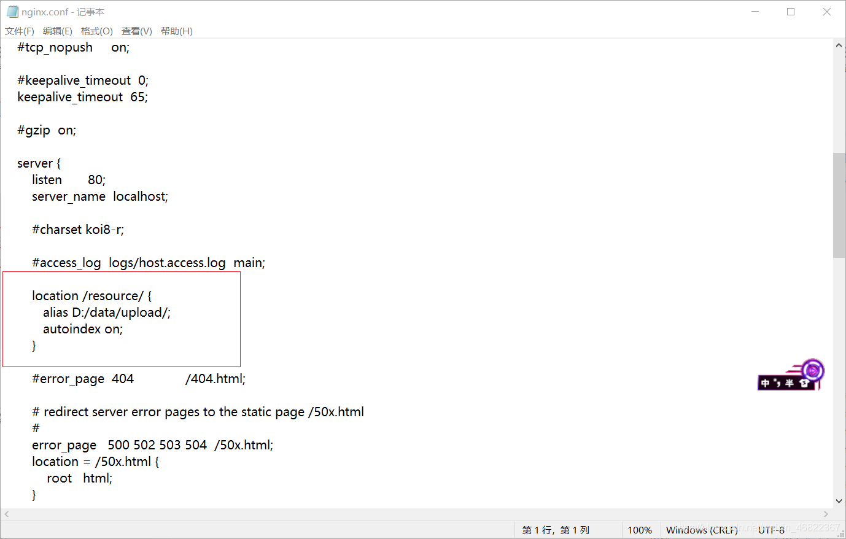Click the vertical scrollbar down arrow
The width and height of the screenshot is (846, 539).
point(839,502)
